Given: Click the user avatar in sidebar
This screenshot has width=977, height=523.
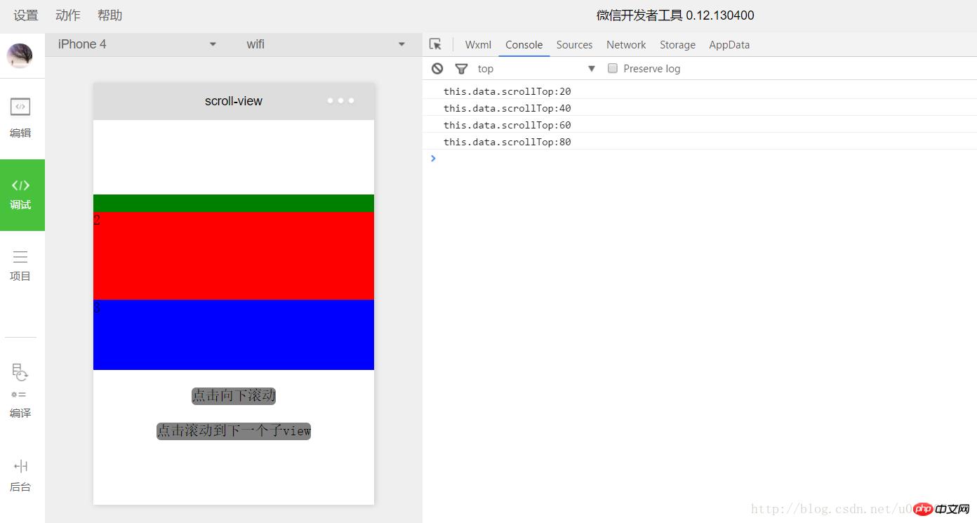Looking at the screenshot, I should [x=20, y=55].
